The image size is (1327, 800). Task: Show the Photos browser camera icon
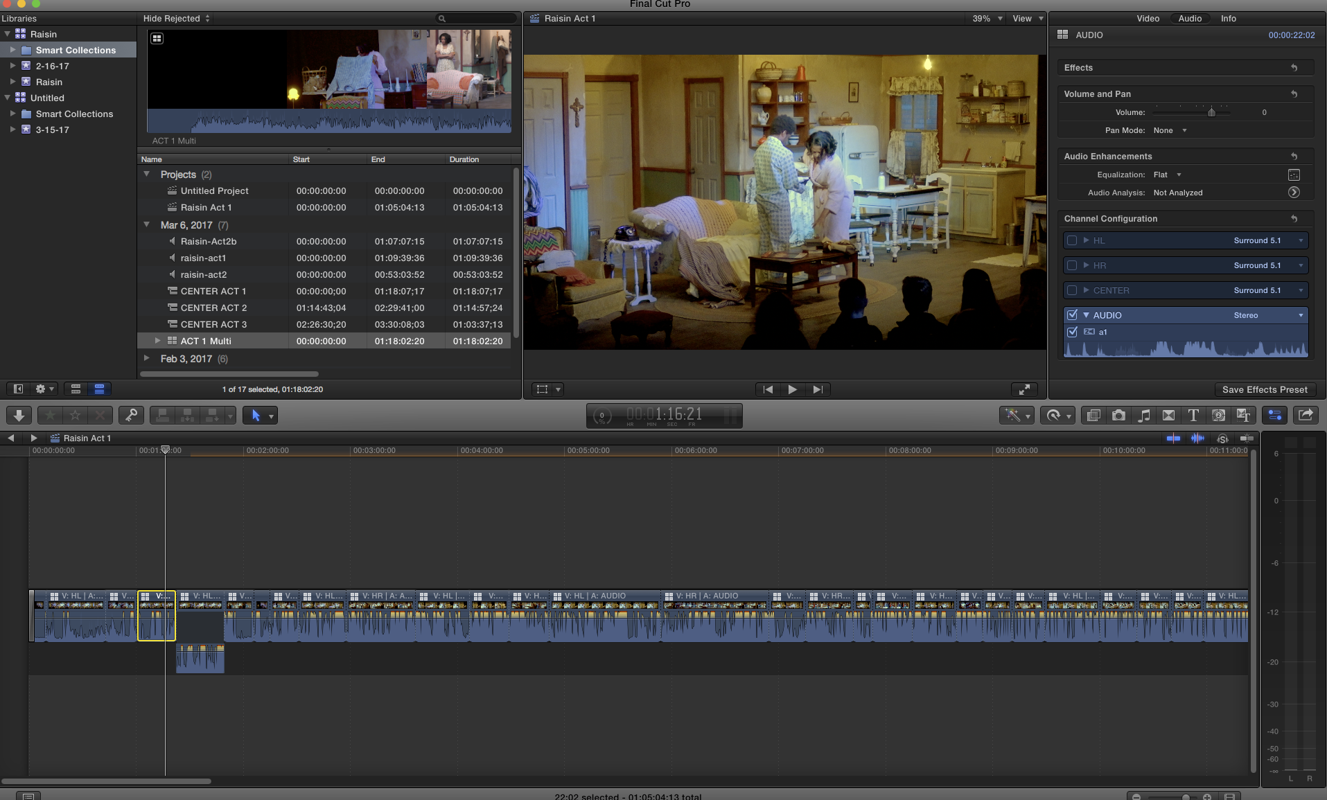click(1118, 415)
